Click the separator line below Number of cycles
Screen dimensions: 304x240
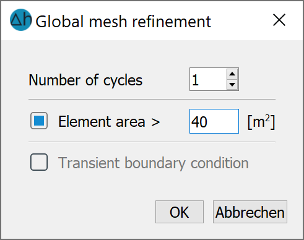pyautogui.click(x=152, y=99)
